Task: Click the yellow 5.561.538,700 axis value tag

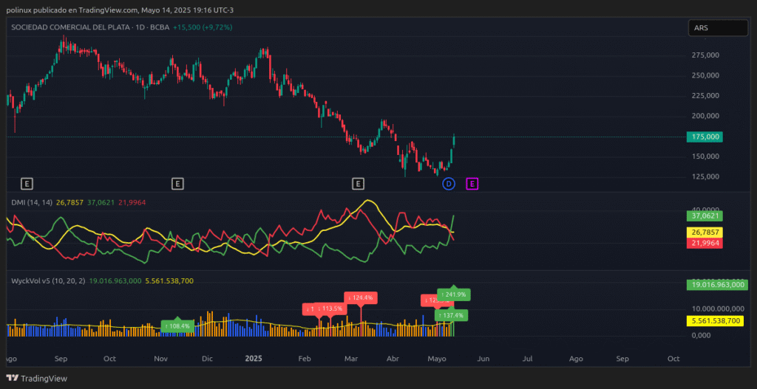Action: (x=716, y=321)
